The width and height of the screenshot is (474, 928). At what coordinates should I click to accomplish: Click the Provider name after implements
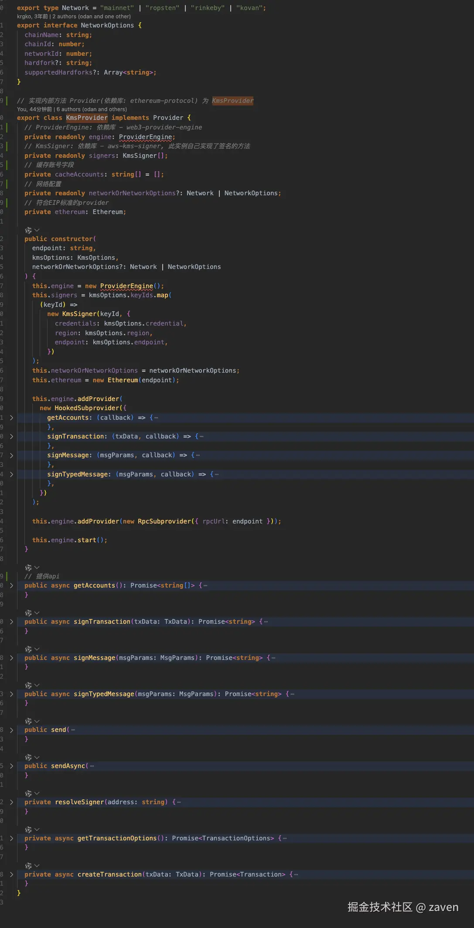pos(168,118)
